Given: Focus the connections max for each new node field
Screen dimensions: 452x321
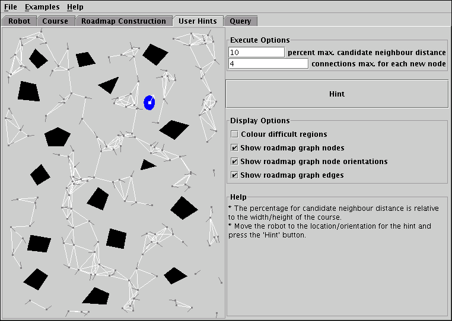Looking at the screenshot, I should [268, 63].
